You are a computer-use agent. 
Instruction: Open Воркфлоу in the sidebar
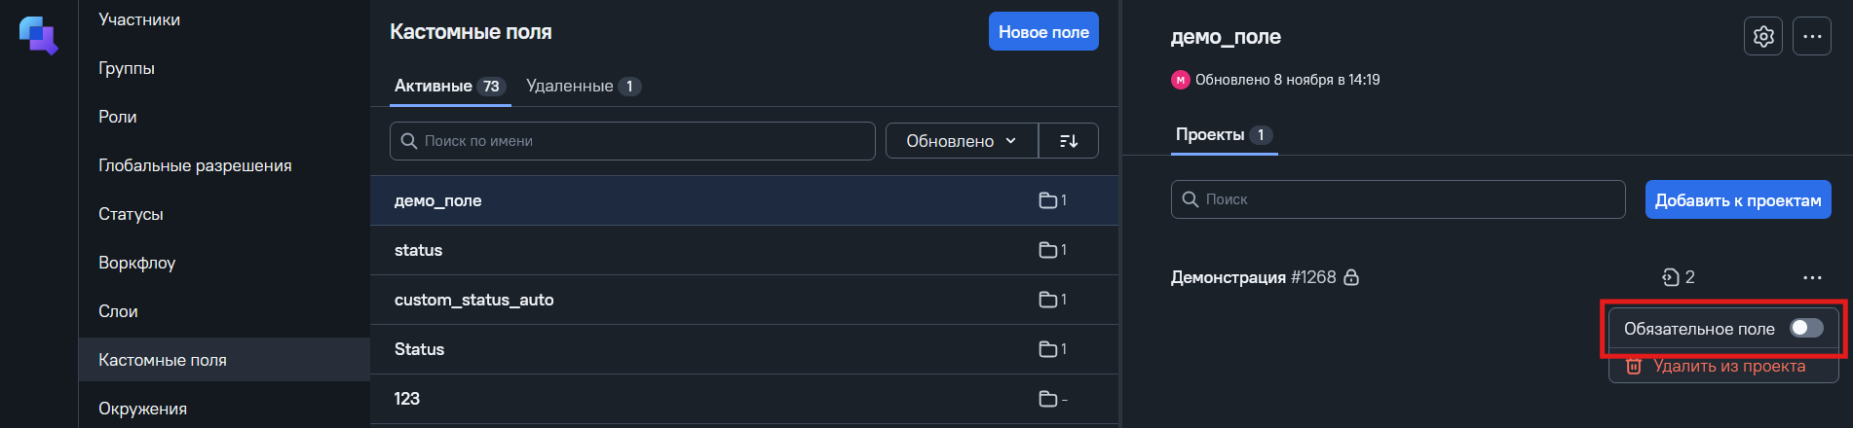(136, 263)
